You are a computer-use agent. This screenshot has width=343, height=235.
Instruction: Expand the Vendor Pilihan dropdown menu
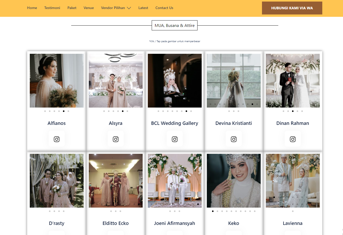[x=116, y=8]
